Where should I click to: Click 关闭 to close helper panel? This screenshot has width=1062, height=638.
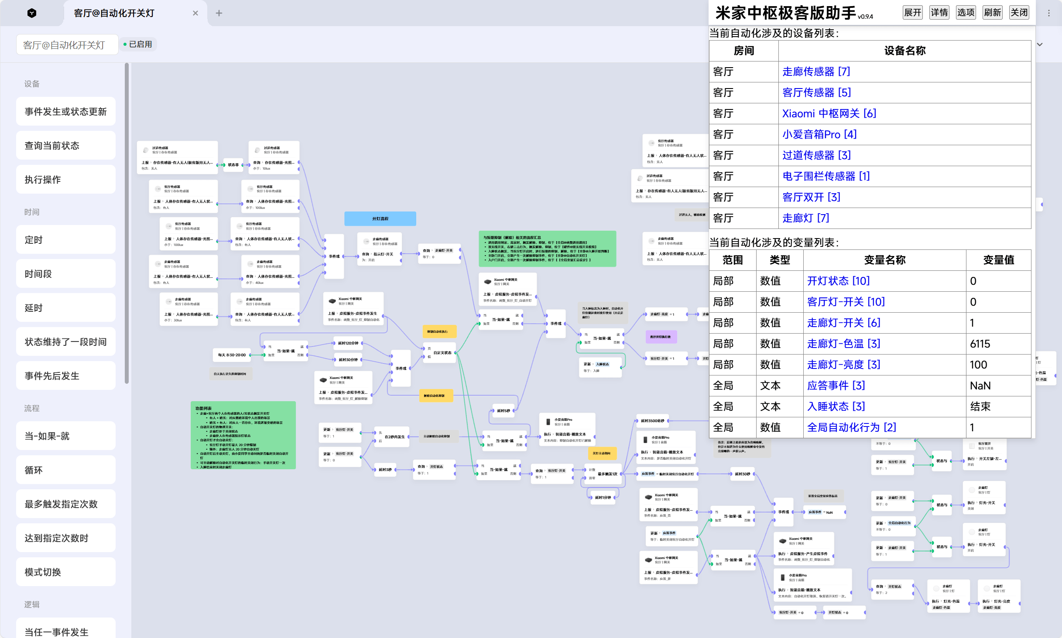(x=1019, y=12)
